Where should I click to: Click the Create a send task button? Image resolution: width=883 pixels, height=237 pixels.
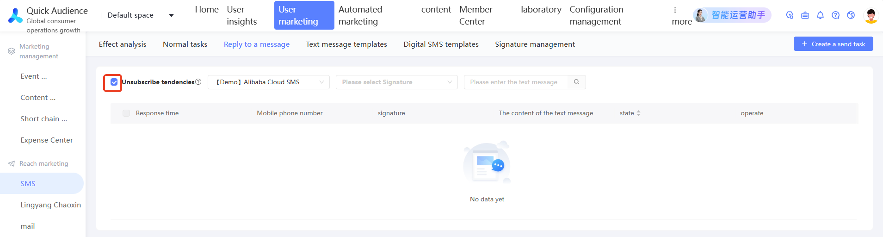pos(834,44)
